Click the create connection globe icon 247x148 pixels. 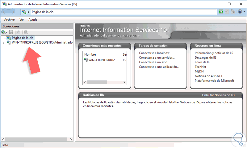point(3,32)
